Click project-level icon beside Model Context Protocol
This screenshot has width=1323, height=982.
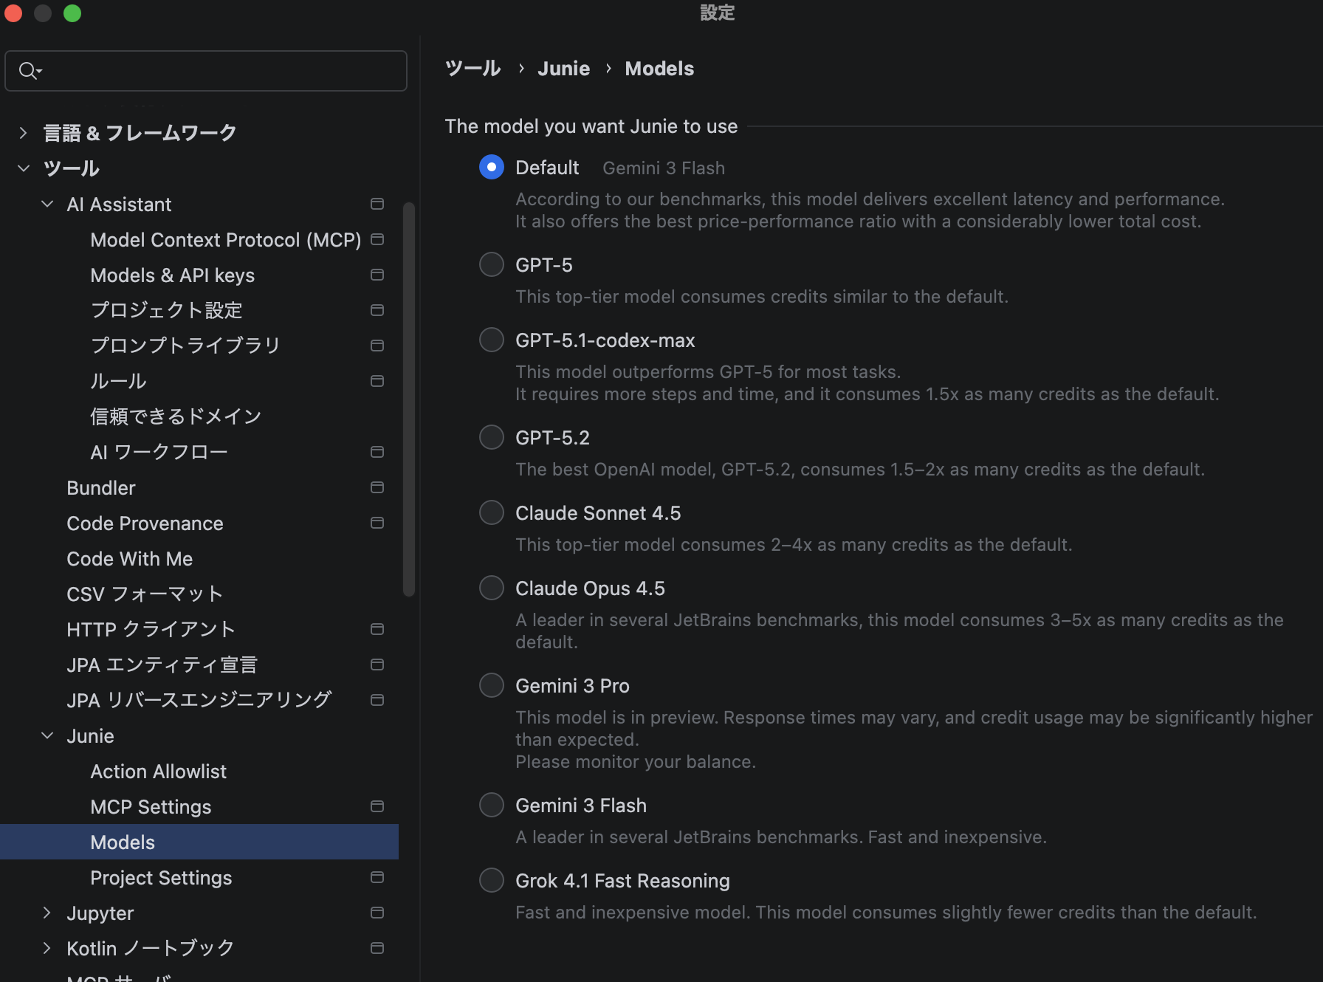click(x=377, y=239)
